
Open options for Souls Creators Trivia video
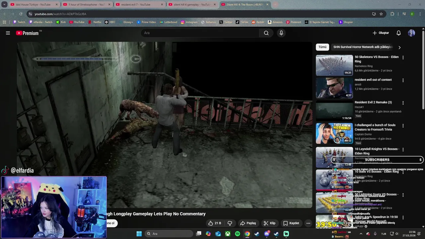[x=403, y=126]
